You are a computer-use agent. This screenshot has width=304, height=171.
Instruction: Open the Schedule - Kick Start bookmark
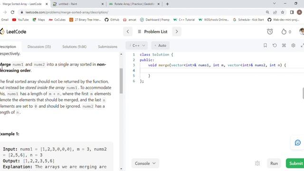coord(248,20)
